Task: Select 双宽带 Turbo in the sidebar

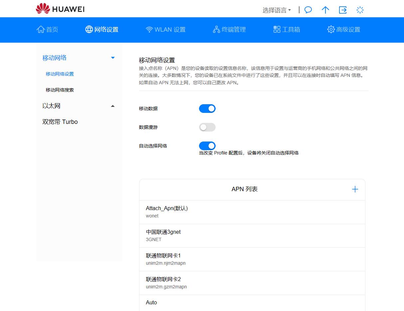Action: pos(60,122)
